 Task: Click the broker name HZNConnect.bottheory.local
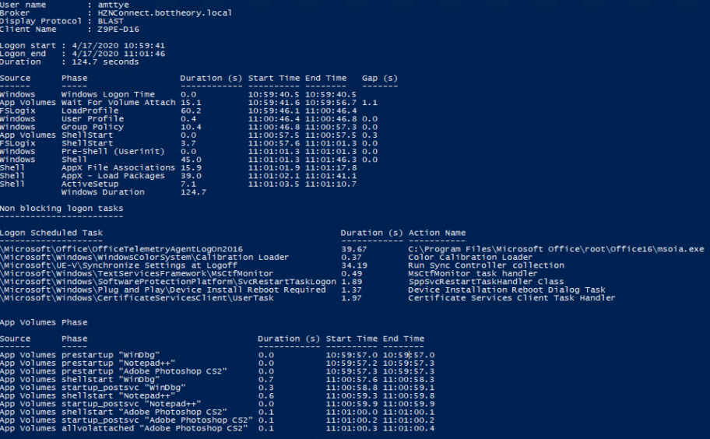tap(164, 13)
